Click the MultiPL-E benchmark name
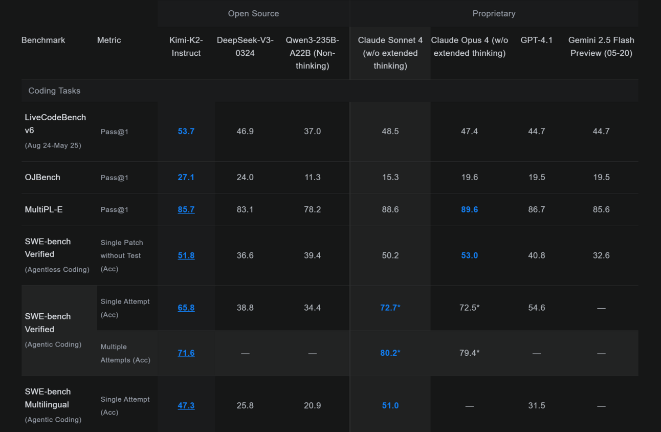The image size is (661, 432). [44, 209]
